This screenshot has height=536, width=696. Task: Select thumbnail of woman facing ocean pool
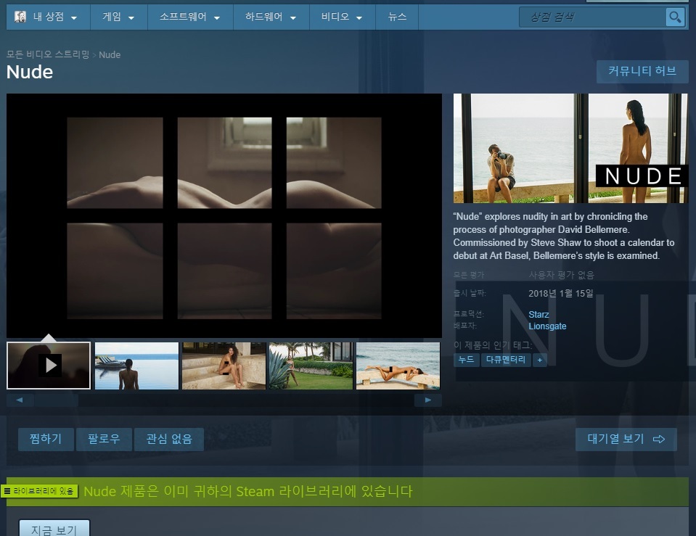(x=136, y=366)
